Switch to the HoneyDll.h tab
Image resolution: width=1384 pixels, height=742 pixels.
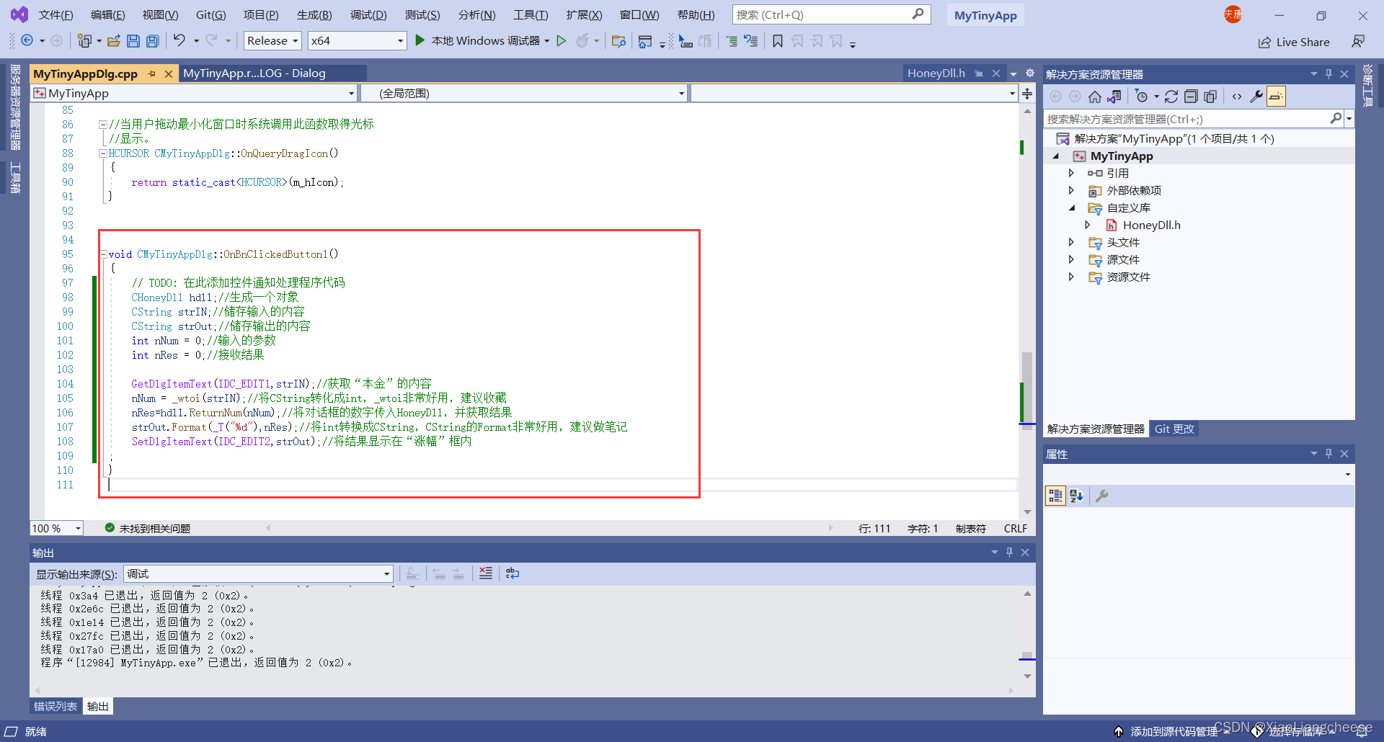coord(936,73)
